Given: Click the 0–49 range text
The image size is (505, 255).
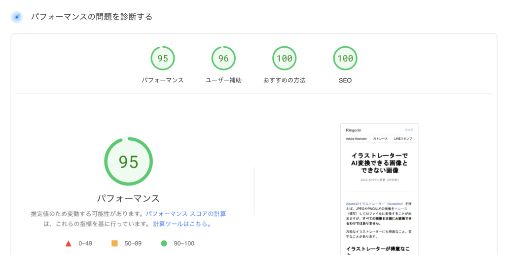Looking at the screenshot, I should click(x=85, y=243).
